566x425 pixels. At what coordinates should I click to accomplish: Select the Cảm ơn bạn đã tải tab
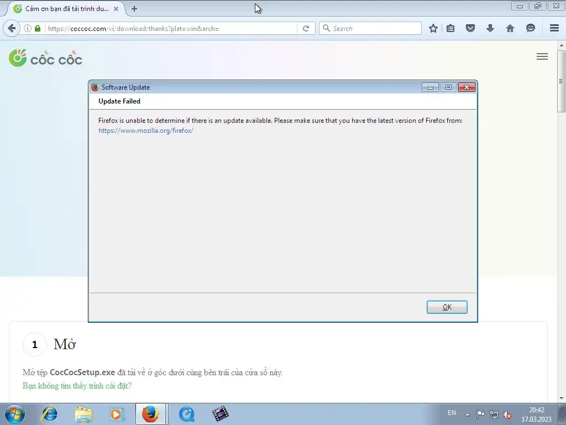click(x=65, y=9)
